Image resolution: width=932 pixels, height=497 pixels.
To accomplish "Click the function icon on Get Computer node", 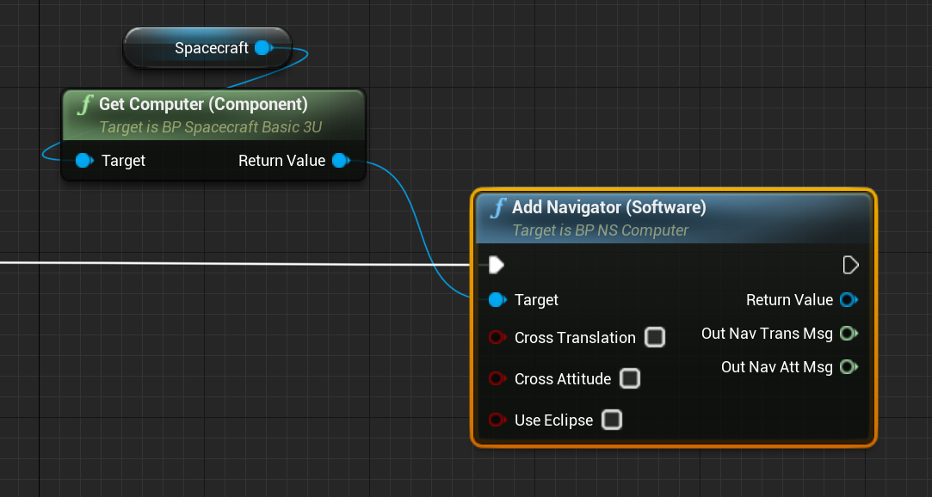I will click(x=84, y=105).
